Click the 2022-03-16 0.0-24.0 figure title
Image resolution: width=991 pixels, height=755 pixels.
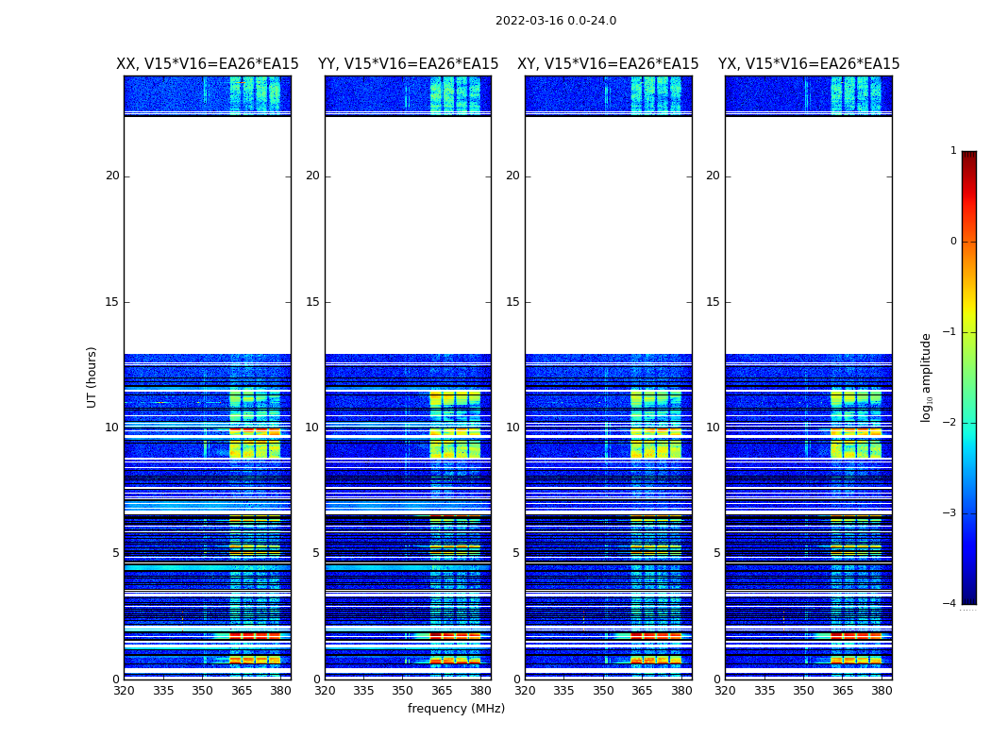(556, 21)
